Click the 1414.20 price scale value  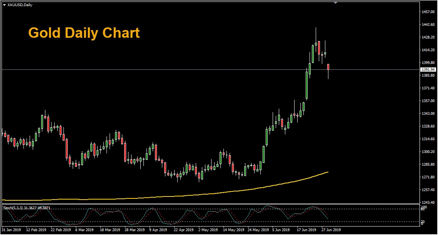coord(428,50)
